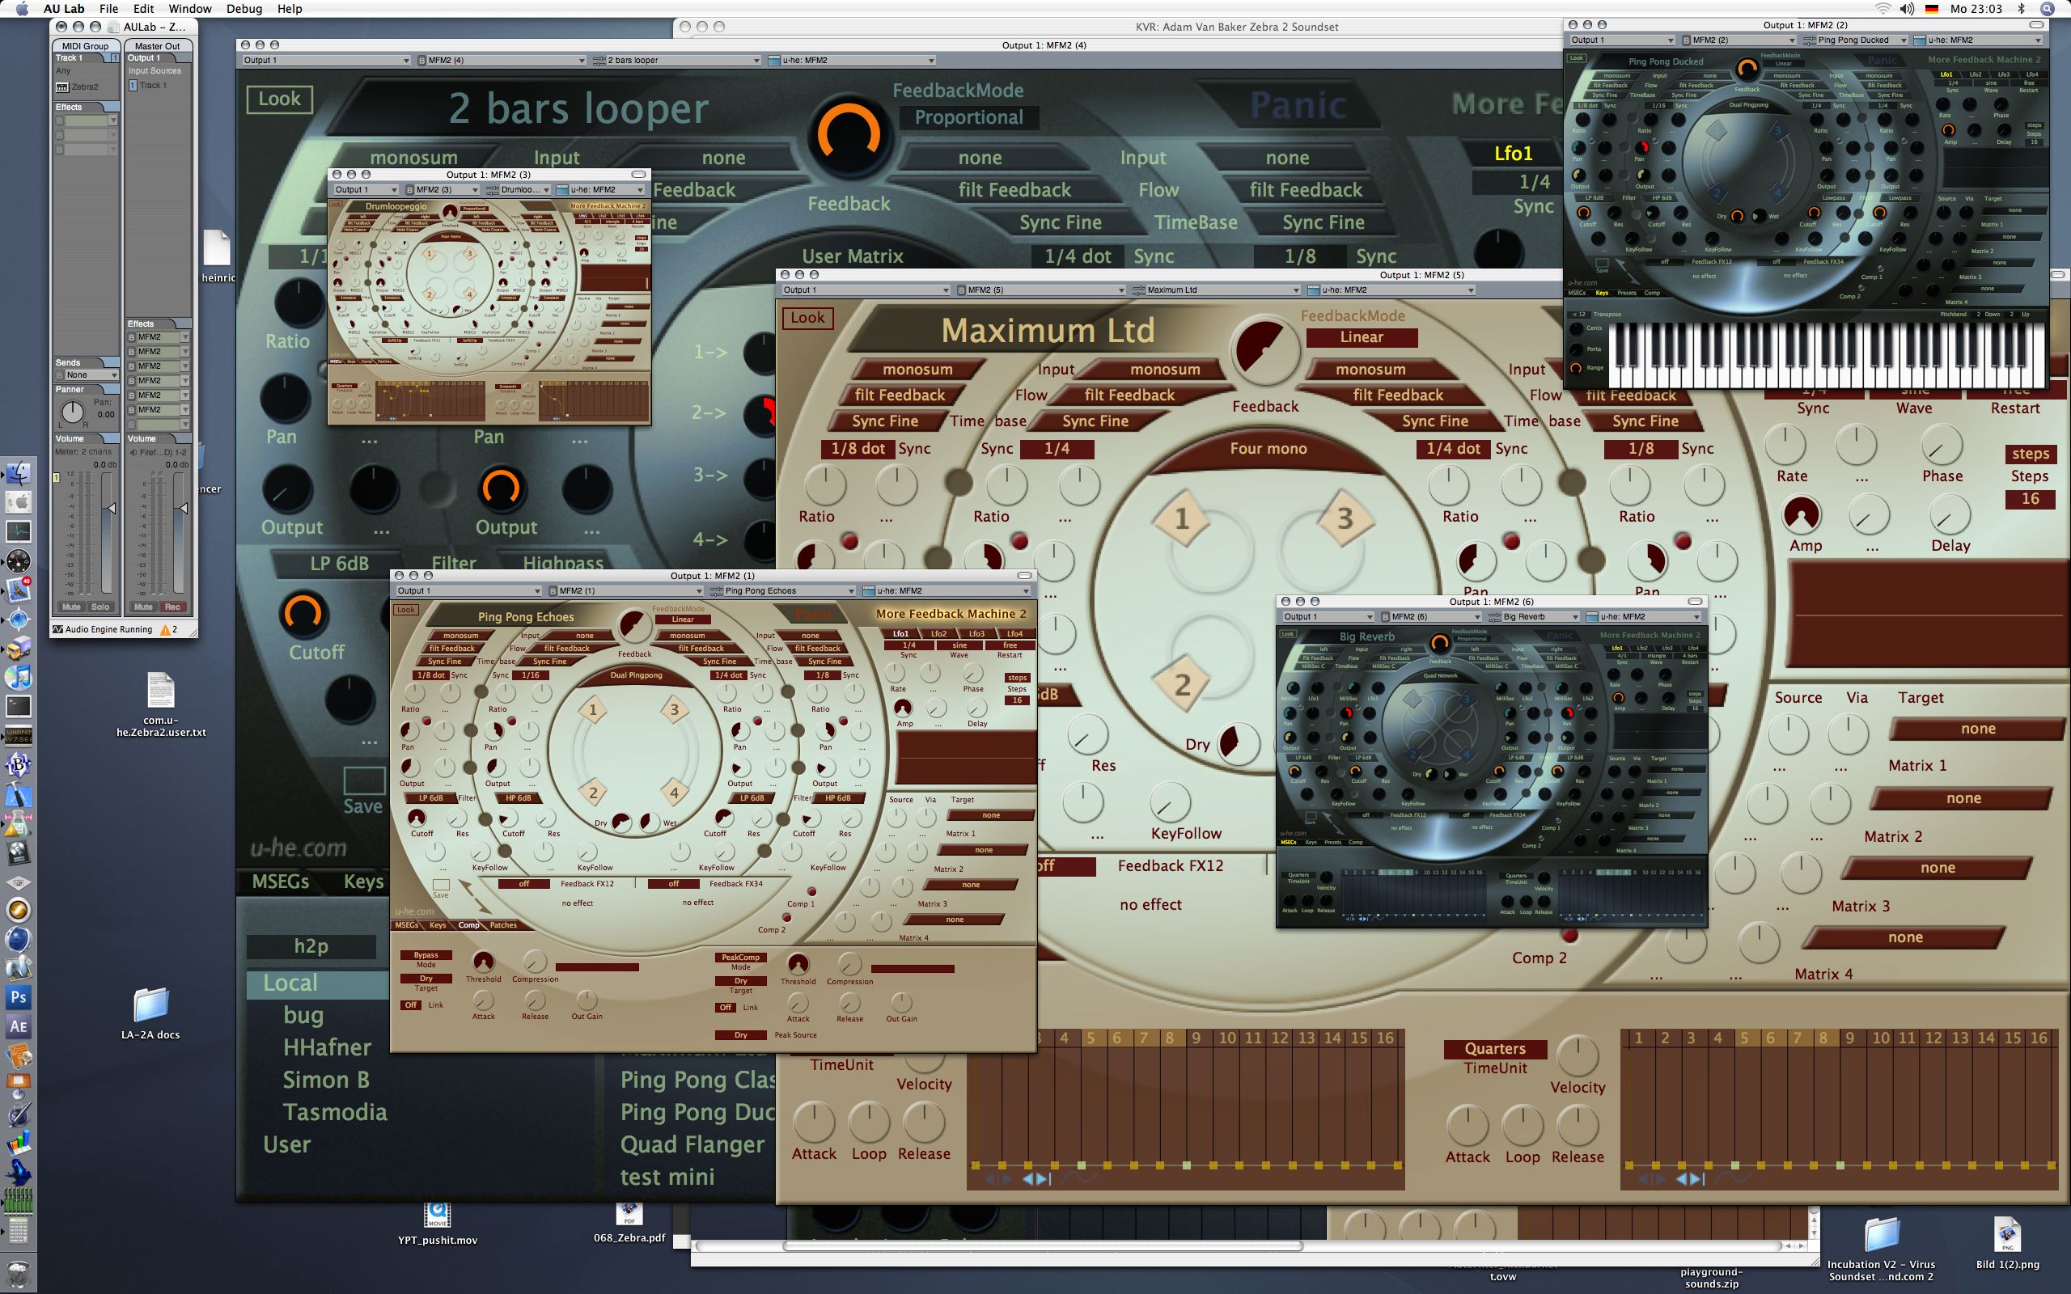Open the Ping Pong Echoes preset dropdown
Image resolution: width=2071 pixels, height=1294 pixels.
(782, 590)
